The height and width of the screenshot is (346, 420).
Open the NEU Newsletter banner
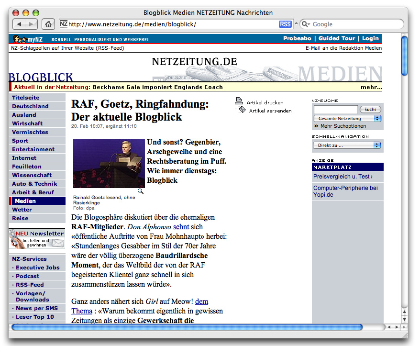tap(37, 239)
